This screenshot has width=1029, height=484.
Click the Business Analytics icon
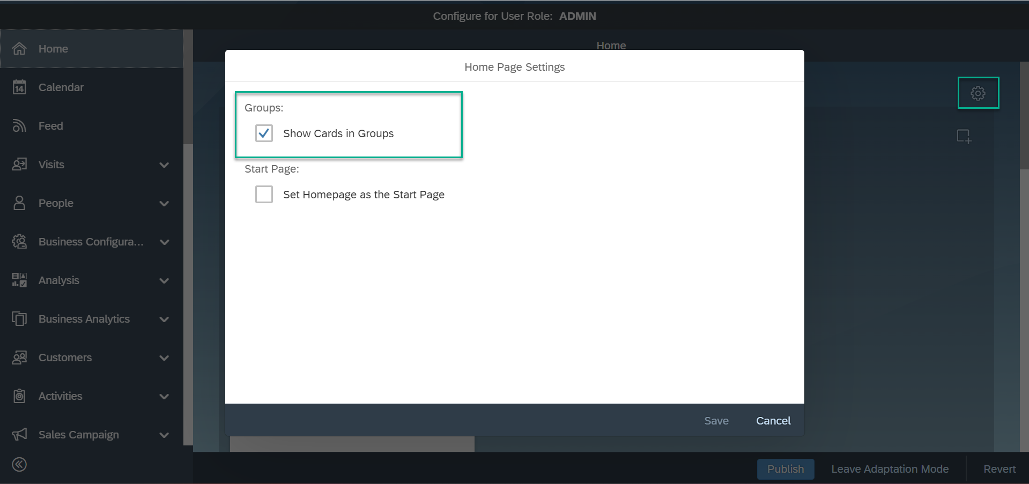point(19,319)
